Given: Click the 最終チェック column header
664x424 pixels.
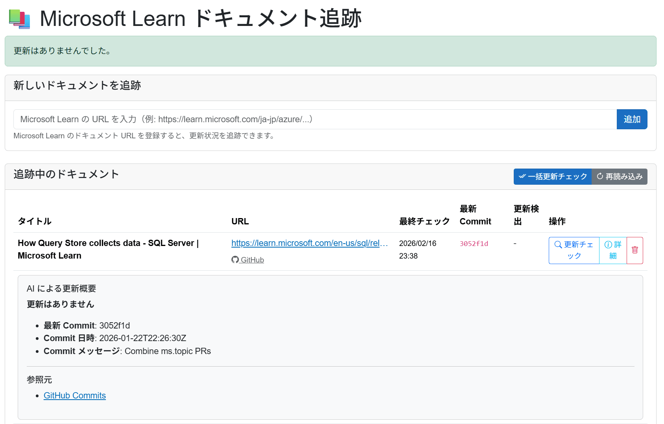Looking at the screenshot, I should tap(424, 221).
